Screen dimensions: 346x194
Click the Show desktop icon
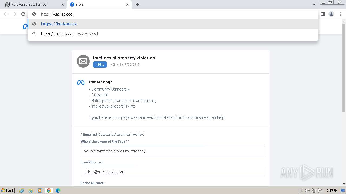343,190
